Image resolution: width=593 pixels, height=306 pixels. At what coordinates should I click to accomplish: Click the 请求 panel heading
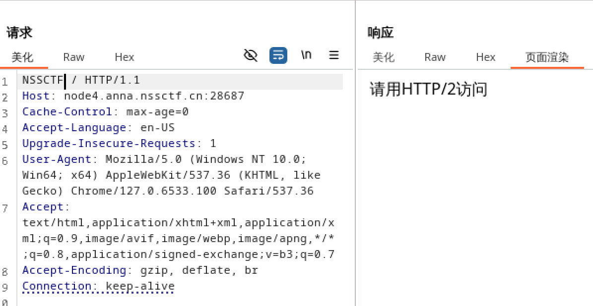point(18,32)
